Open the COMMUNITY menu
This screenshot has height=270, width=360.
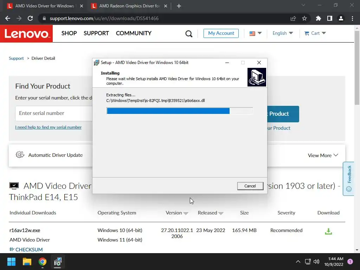(134, 33)
